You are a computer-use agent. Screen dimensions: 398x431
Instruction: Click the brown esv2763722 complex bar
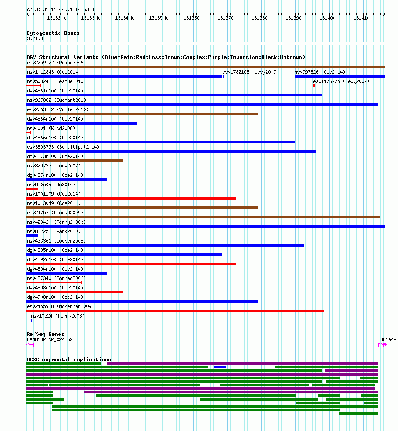[x=143, y=114]
